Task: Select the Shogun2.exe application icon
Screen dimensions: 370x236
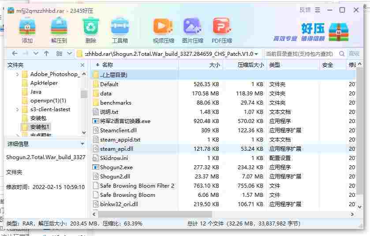Action: [96, 167]
